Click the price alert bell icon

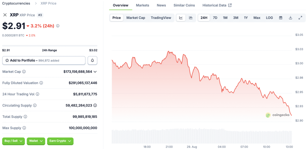click(92, 60)
